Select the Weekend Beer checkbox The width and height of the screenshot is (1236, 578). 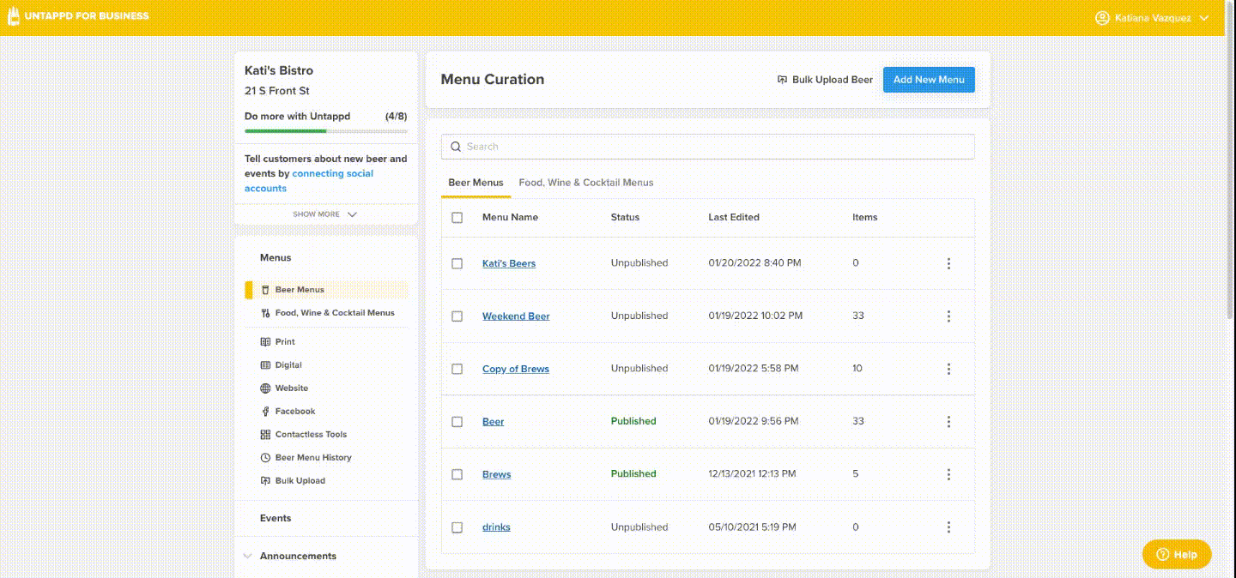(457, 316)
